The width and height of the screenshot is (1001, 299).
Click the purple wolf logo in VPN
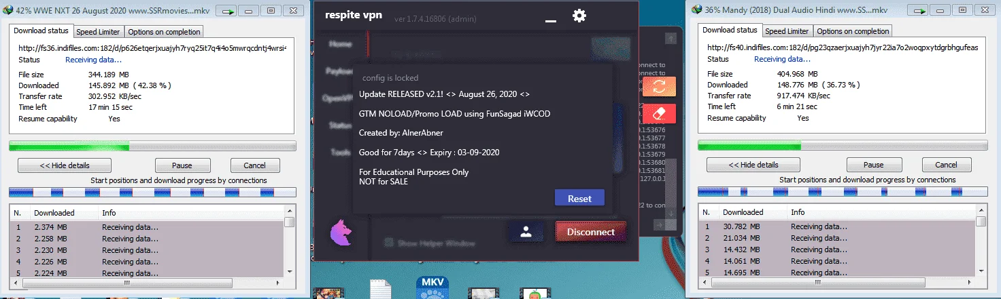341,232
